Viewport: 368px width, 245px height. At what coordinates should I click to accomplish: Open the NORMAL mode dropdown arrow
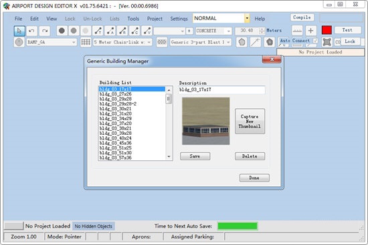pos(247,18)
